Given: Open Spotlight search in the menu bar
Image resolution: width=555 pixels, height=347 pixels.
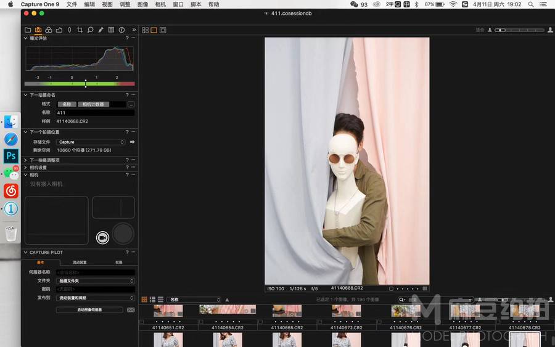Looking at the screenshot, I should (531, 4).
